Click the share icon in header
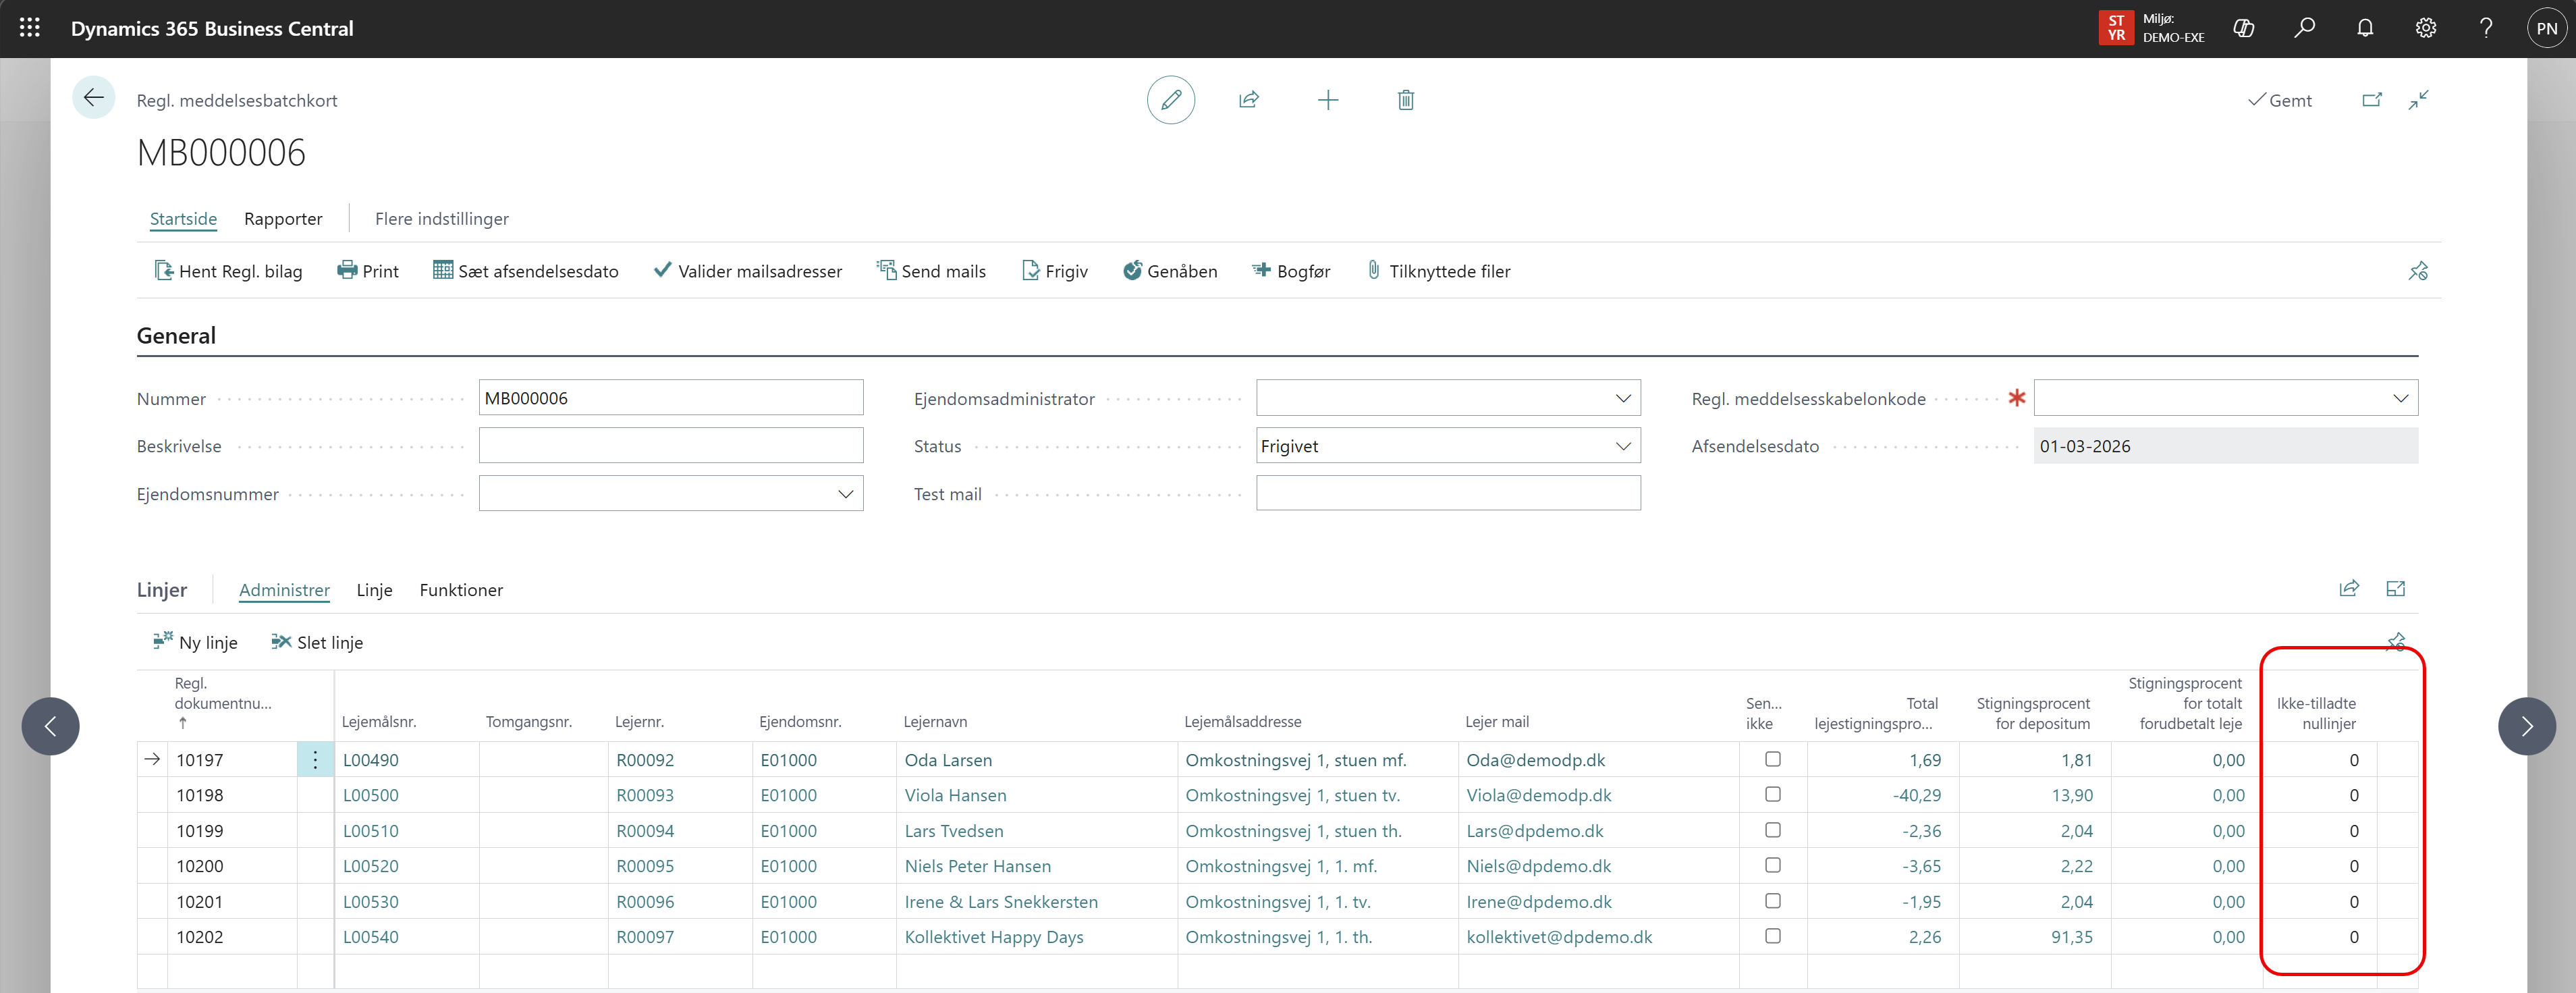 1248,100
